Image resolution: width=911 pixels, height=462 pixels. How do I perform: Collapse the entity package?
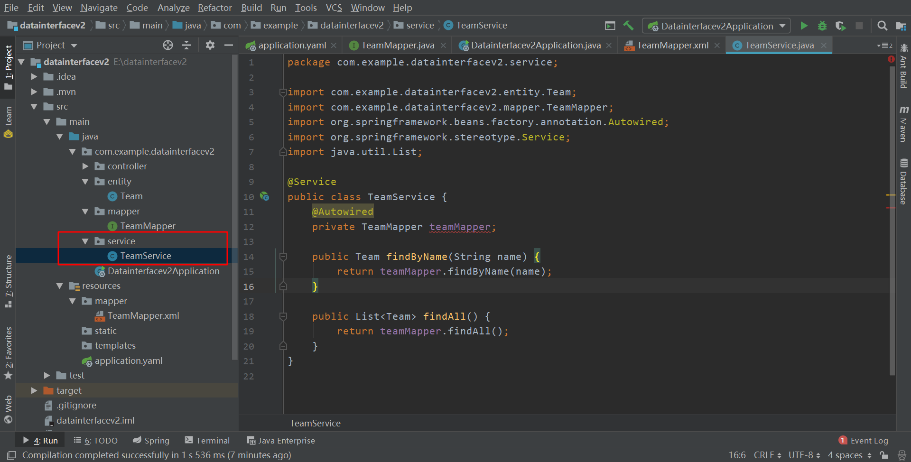tap(85, 182)
